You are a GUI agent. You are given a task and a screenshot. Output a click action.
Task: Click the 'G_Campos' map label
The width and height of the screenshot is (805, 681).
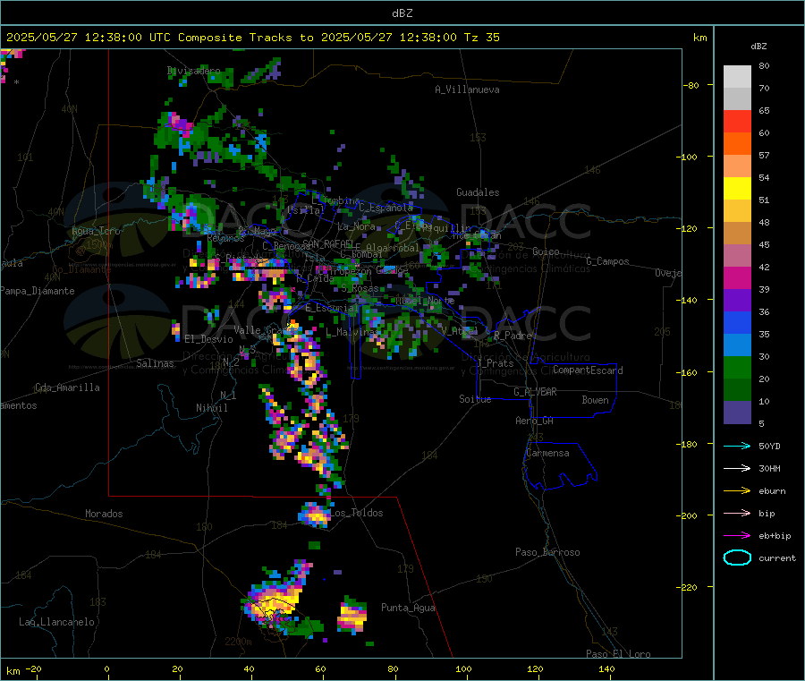607,261
